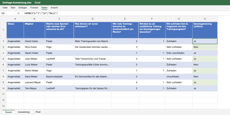Select the David Huber cell
Image resolution: width=230 pixels, height=115 pixels.
click(x=34, y=41)
